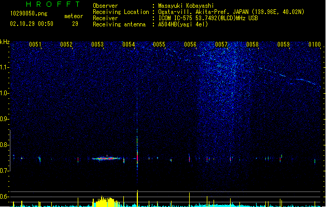Image resolution: width=326 pixels, height=207 pixels.
Task: Click time marker 0100
Action: (x=315, y=45)
